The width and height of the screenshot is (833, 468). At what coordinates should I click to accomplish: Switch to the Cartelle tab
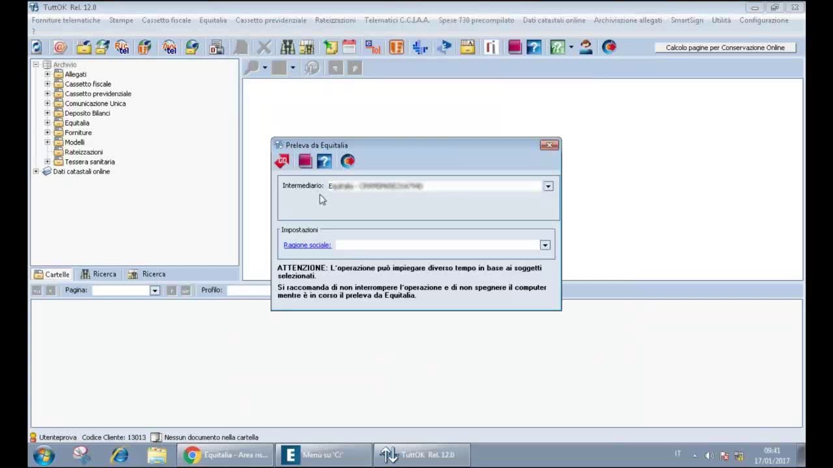51,274
